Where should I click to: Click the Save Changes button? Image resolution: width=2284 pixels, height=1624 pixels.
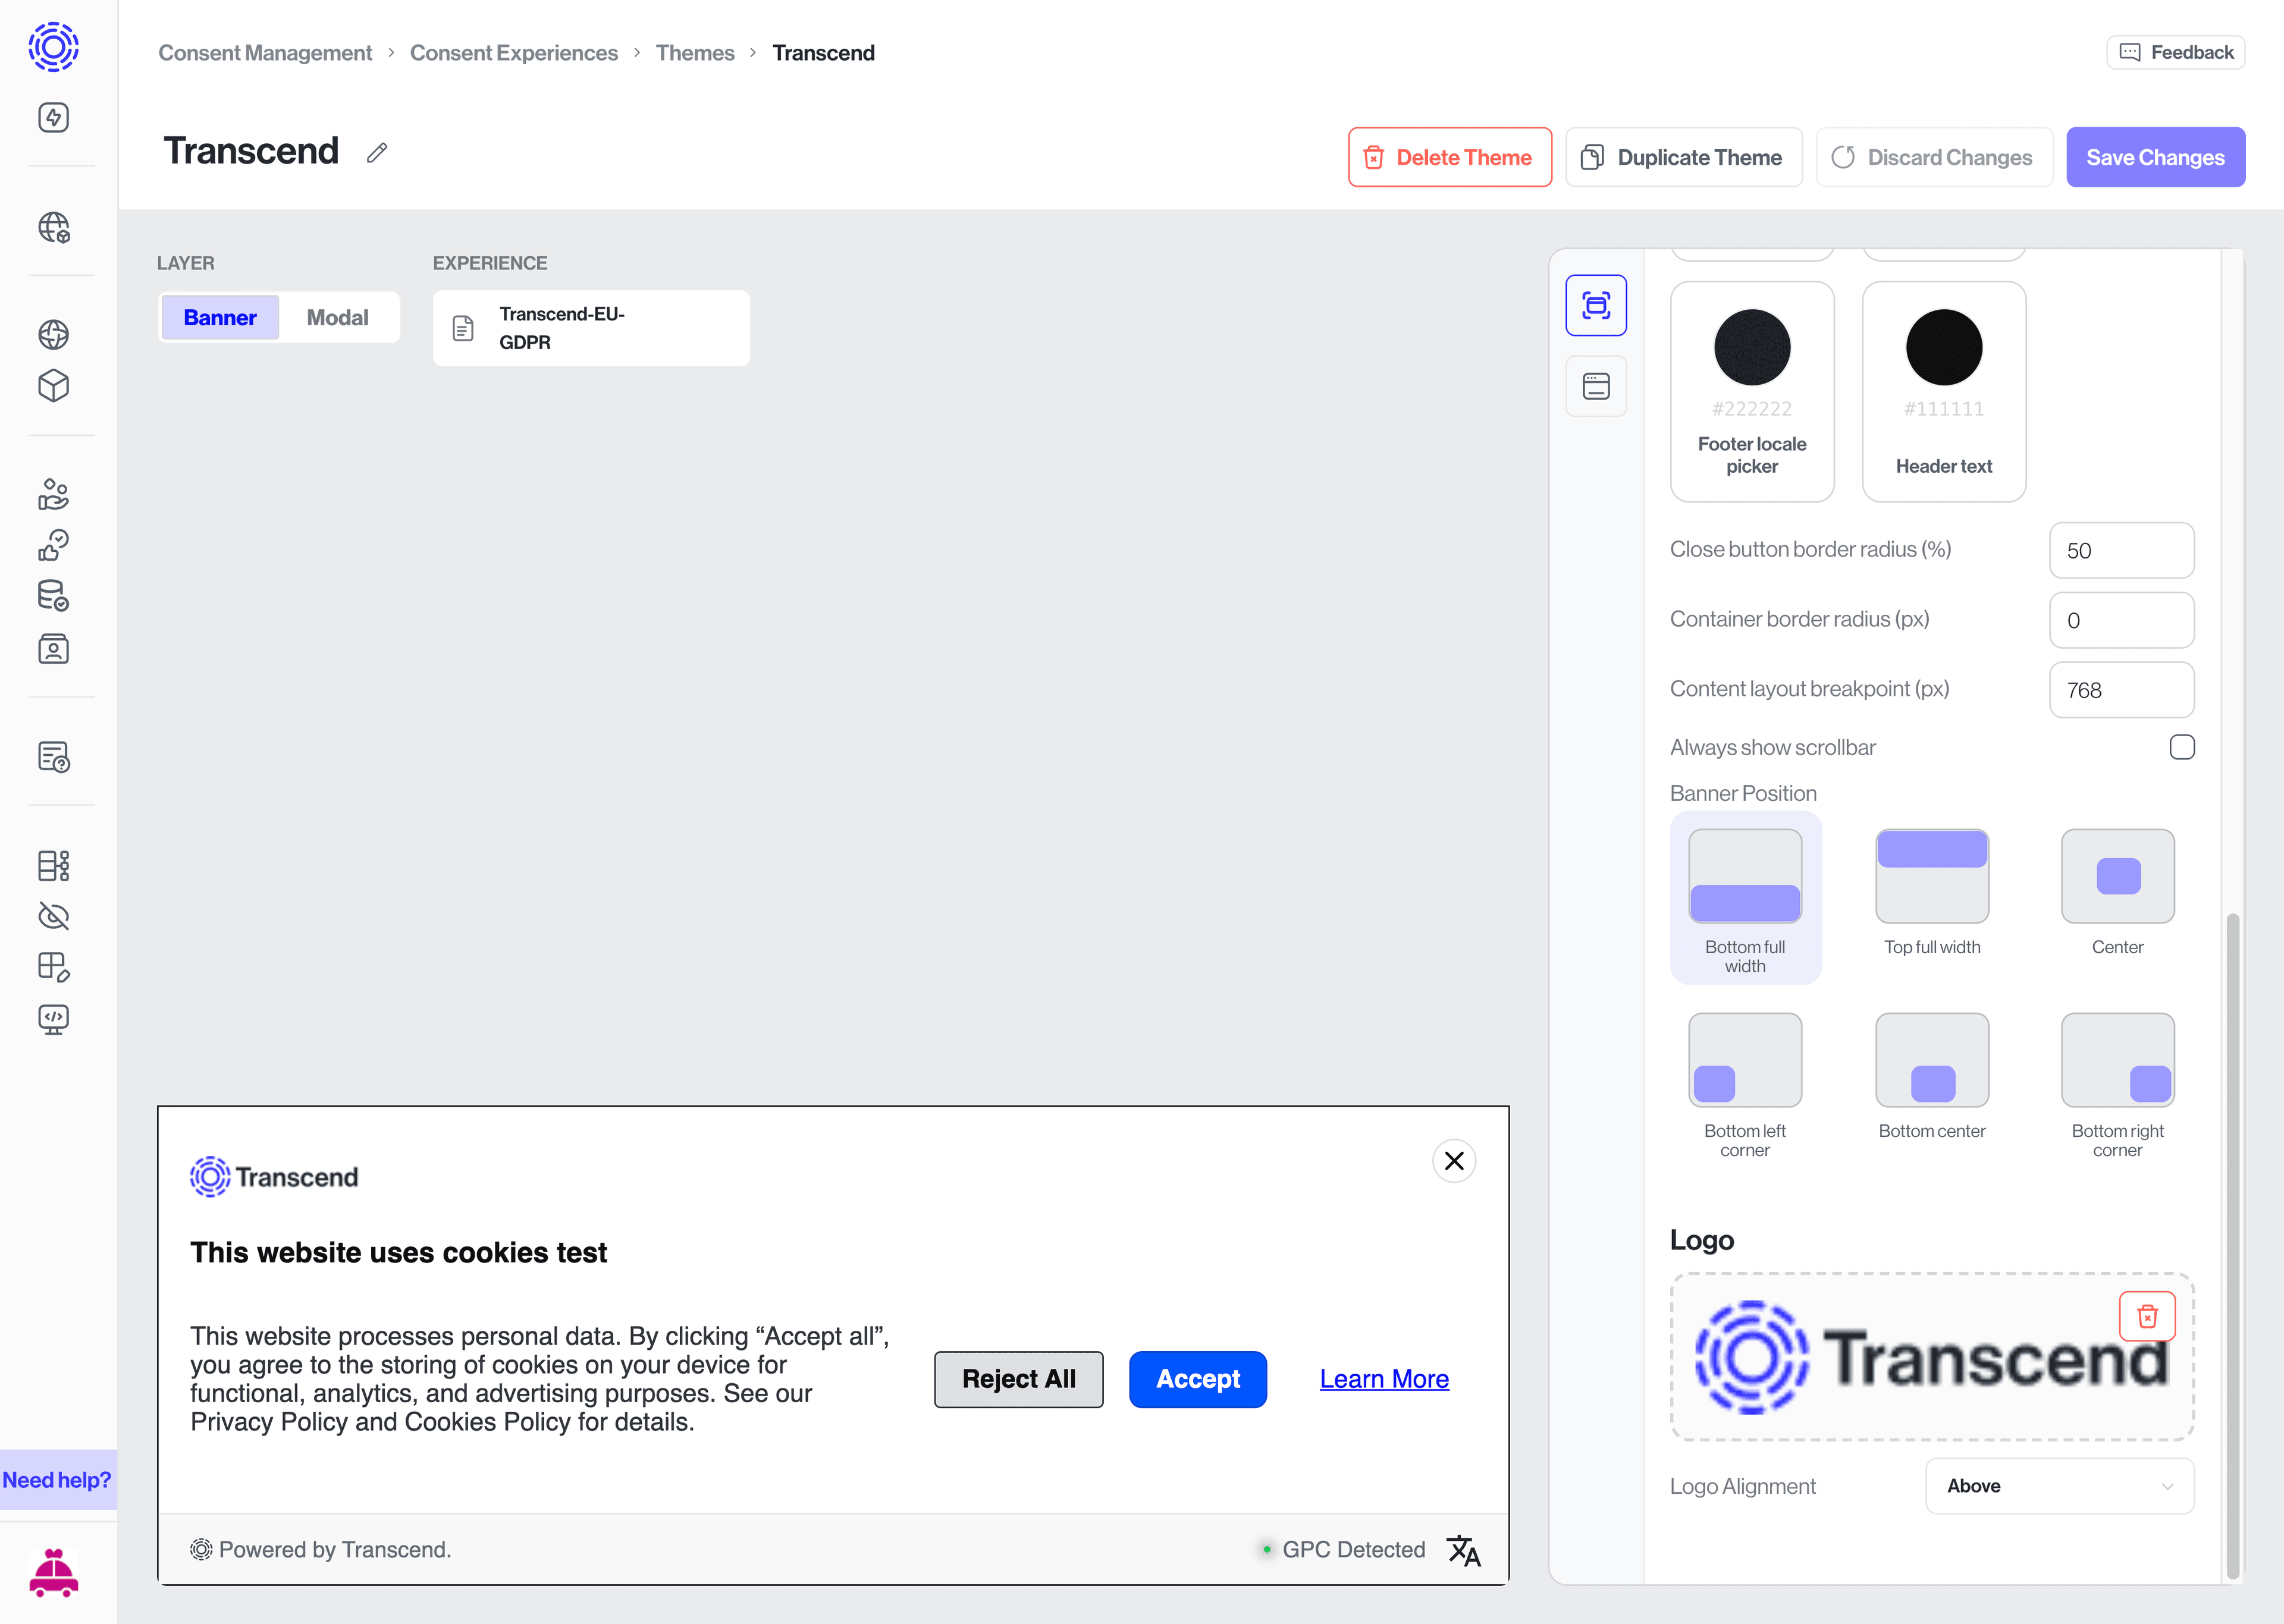click(x=2156, y=157)
